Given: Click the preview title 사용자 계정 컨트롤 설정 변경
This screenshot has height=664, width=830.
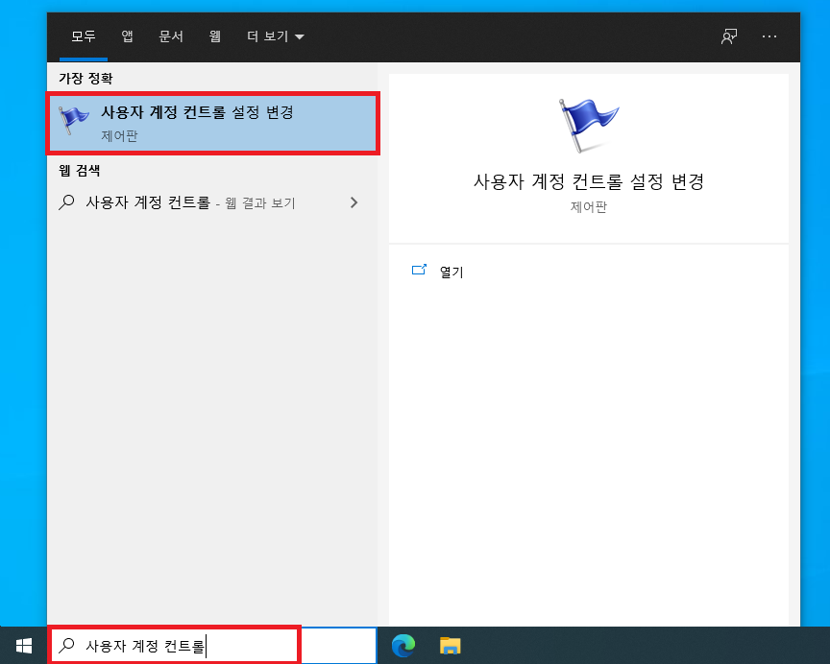Looking at the screenshot, I should coord(588,181).
